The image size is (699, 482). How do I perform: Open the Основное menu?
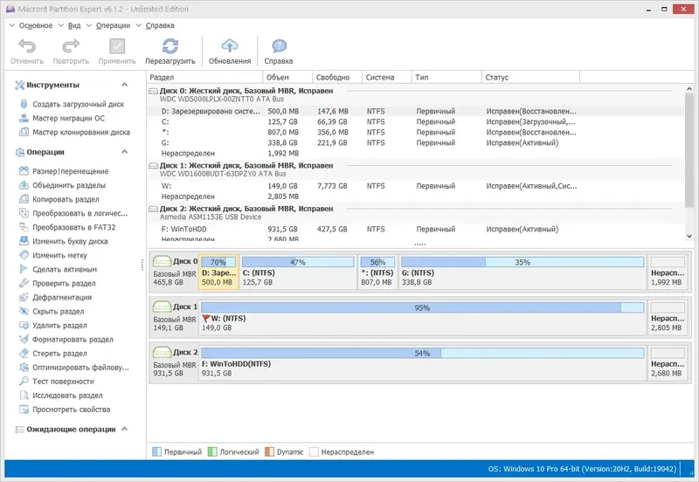[x=36, y=25]
